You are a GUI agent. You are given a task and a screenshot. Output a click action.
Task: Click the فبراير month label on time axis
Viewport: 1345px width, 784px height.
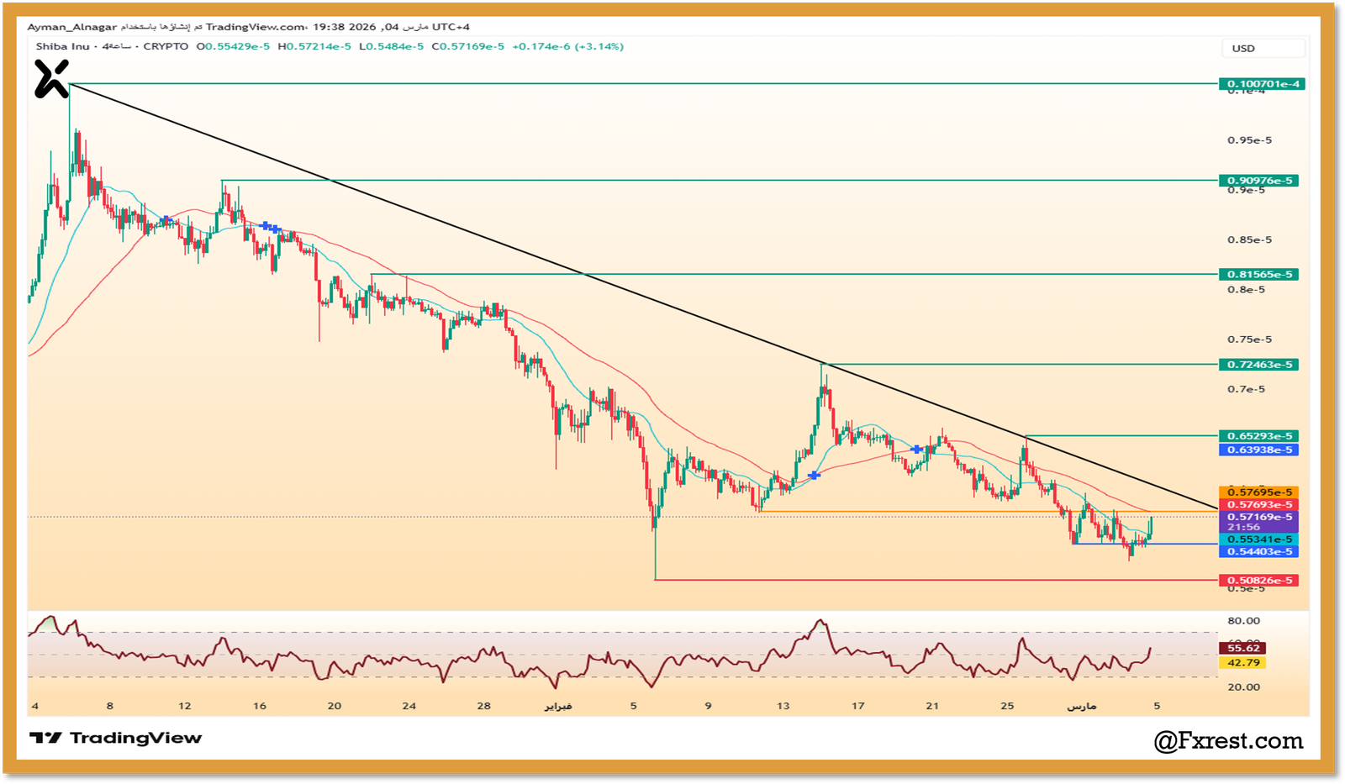558,706
